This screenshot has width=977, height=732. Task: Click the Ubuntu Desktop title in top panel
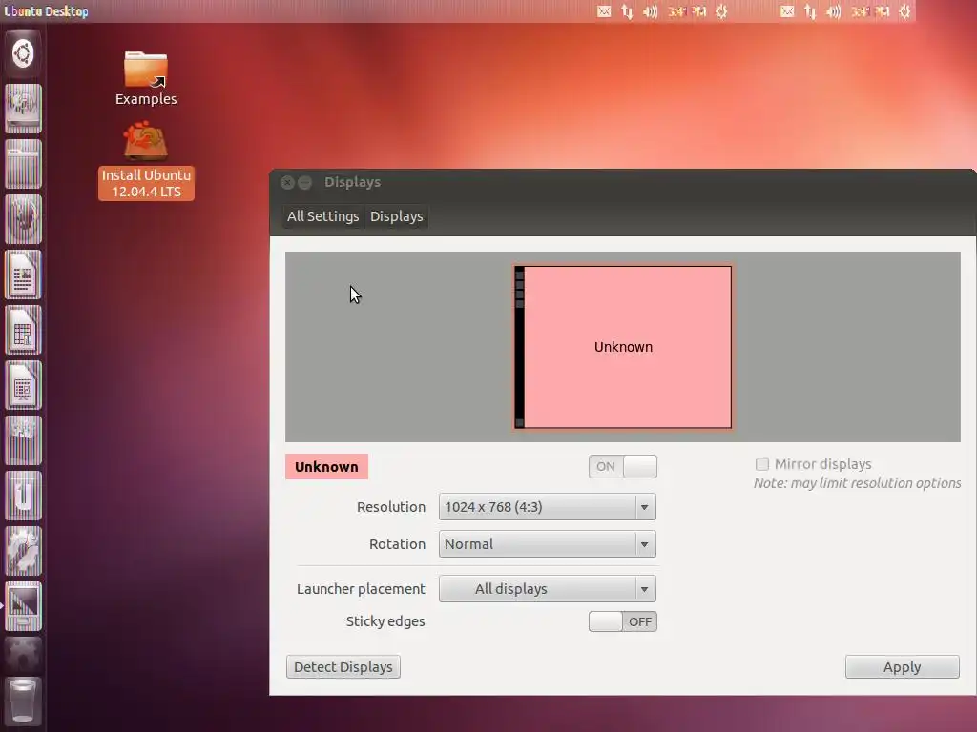46,11
